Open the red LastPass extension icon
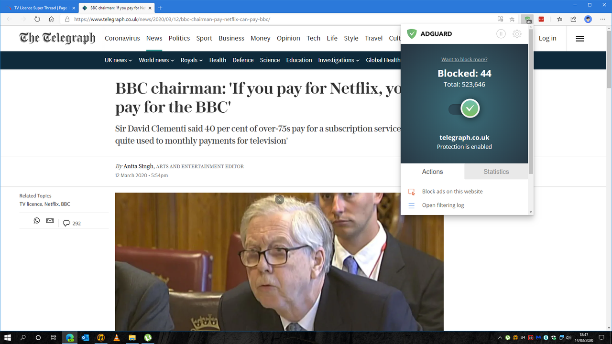Screen dimensions: 612x344 coord(541,20)
